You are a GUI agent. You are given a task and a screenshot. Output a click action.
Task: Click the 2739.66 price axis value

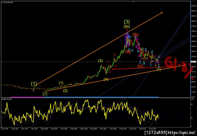194,6
